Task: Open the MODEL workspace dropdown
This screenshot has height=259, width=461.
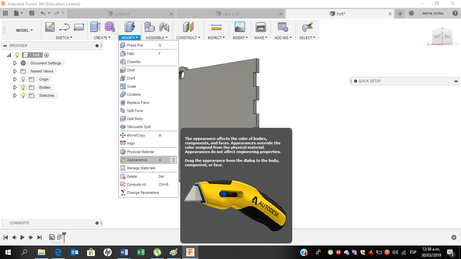Action: click(x=25, y=30)
